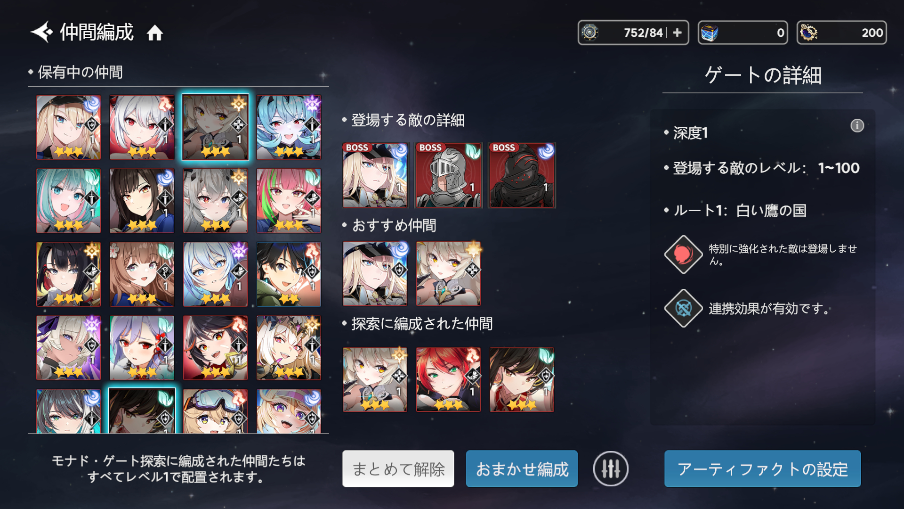Select recommended companion with captain hat
The image size is (904, 509).
[x=375, y=273]
